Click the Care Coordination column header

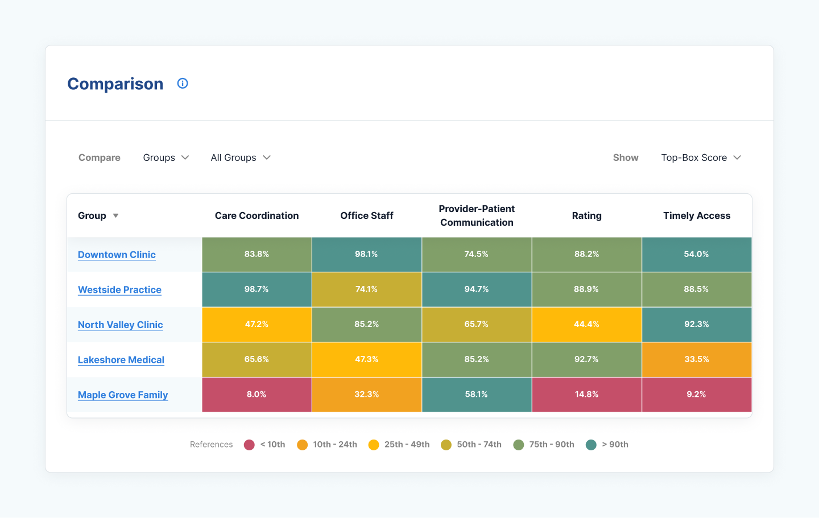[257, 216]
